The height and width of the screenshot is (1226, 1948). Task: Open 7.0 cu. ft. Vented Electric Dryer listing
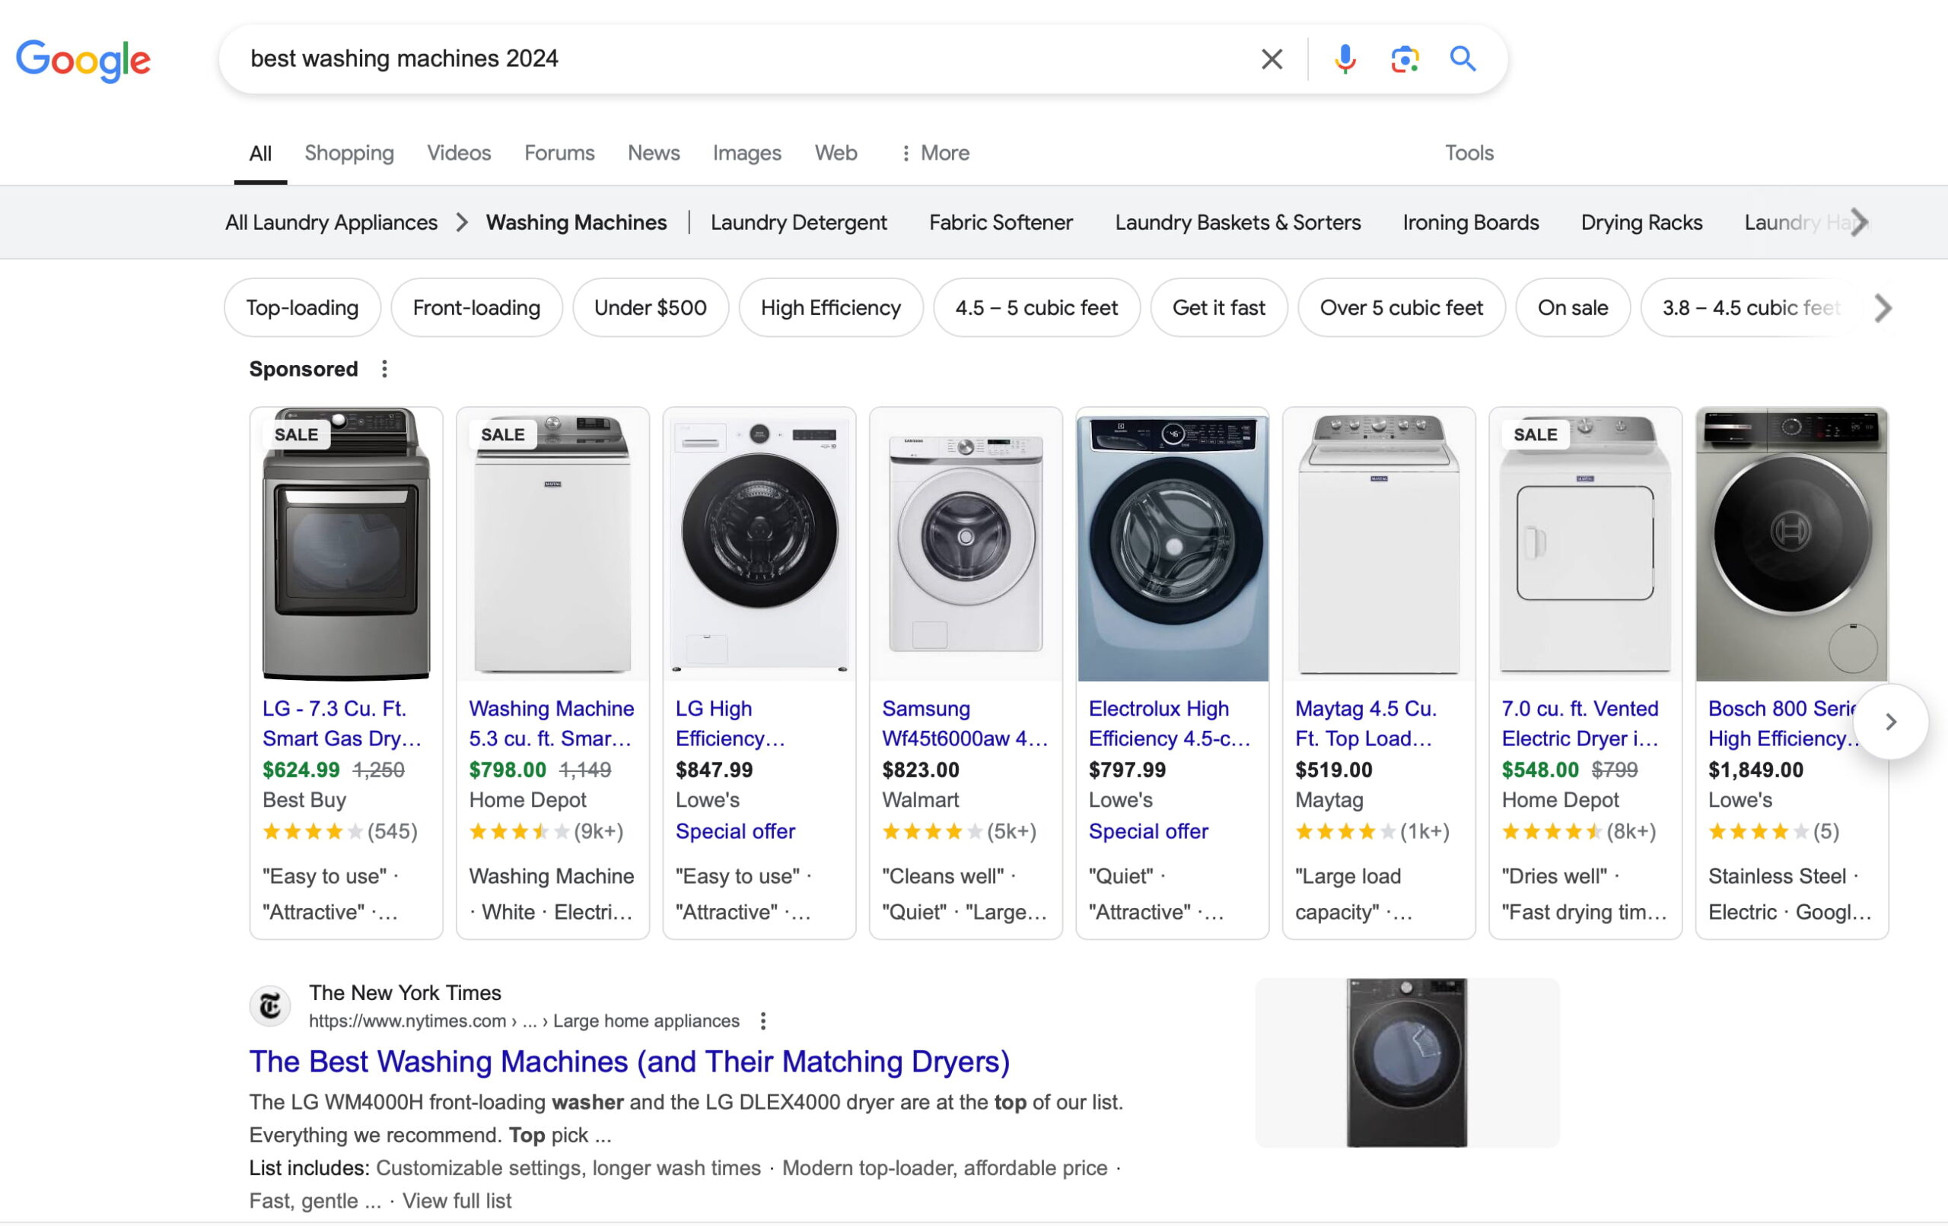(1580, 723)
